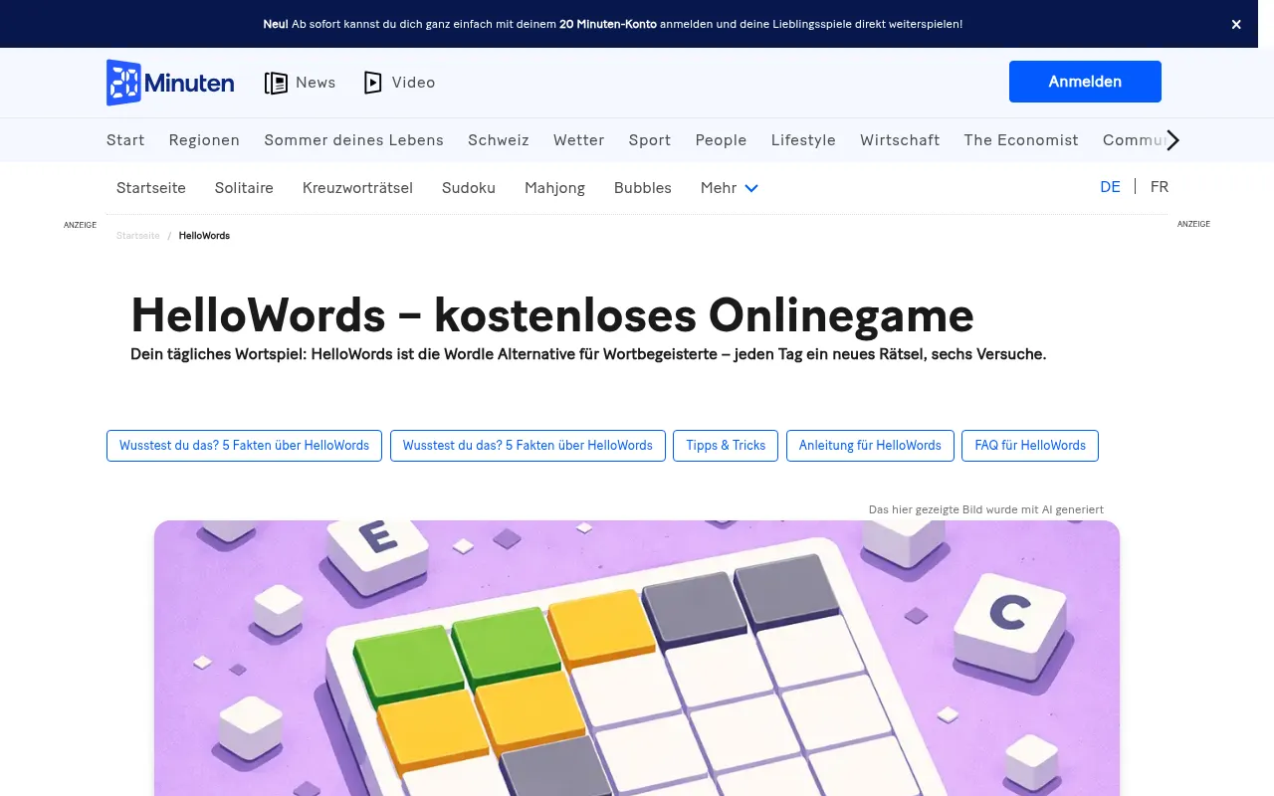
Task: Open The Economist section
Action: 1021,140
